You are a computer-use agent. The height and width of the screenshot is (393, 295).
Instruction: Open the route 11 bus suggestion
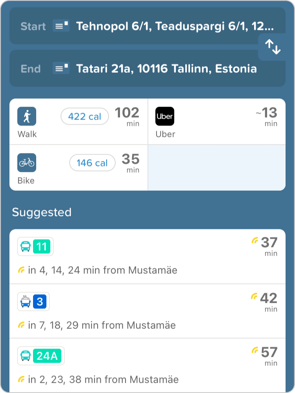[147, 256]
